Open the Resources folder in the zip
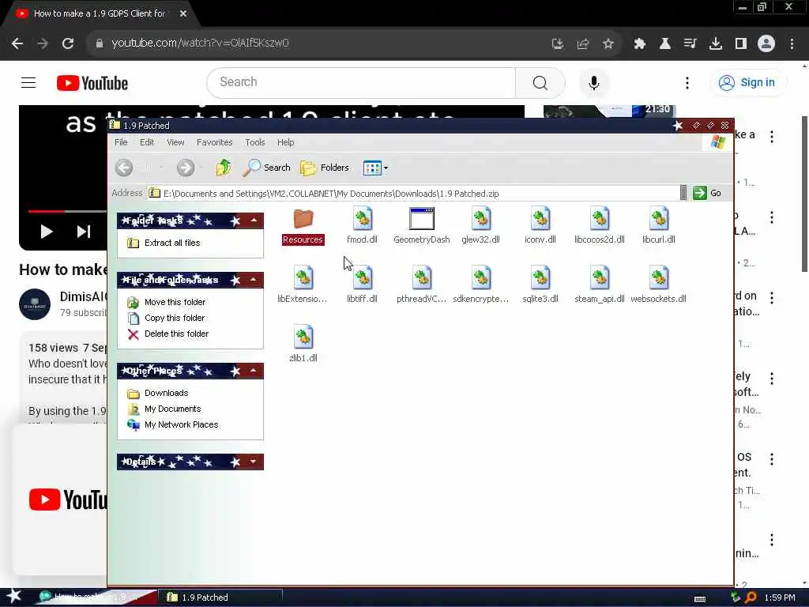Screen dimensions: 809x607 click(303, 226)
